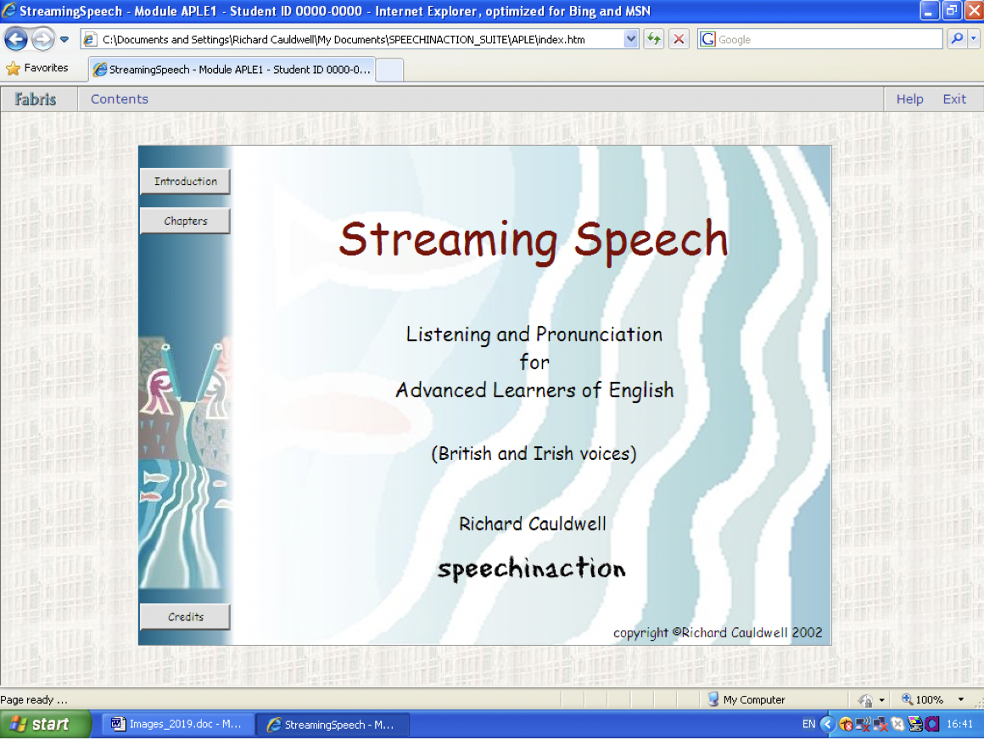The width and height of the screenshot is (984, 740).
Task: Click the My Computer security zone icon
Action: 713,699
